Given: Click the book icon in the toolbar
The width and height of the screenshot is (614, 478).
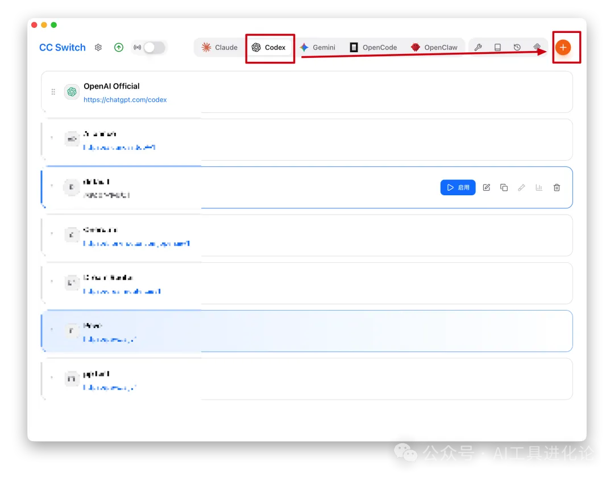Looking at the screenshot, I should coord(497,47).
